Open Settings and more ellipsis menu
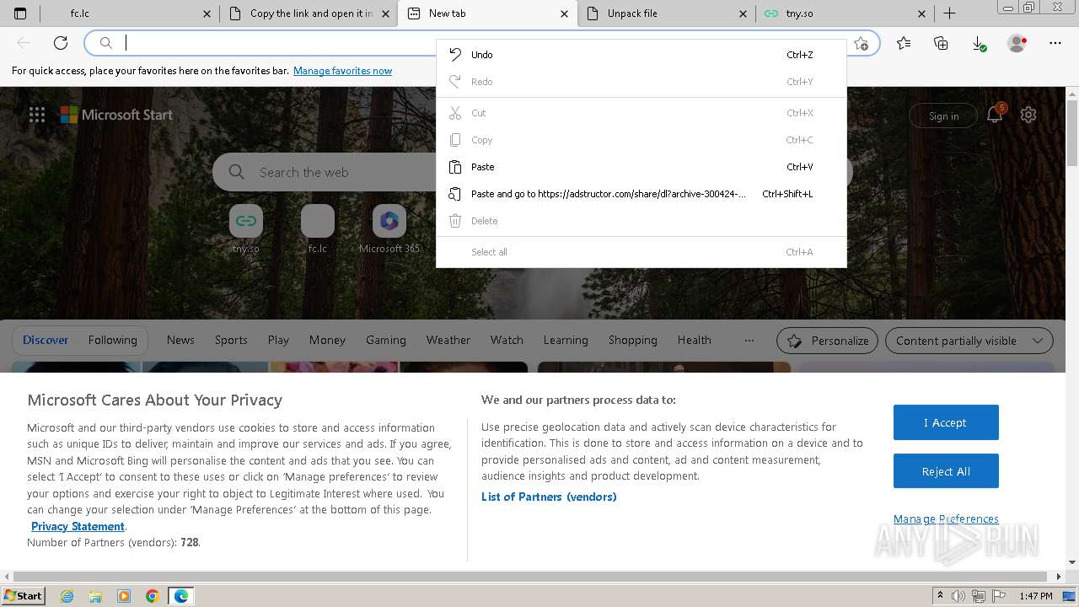The image size is (1079, 607). click(1055, 43)
